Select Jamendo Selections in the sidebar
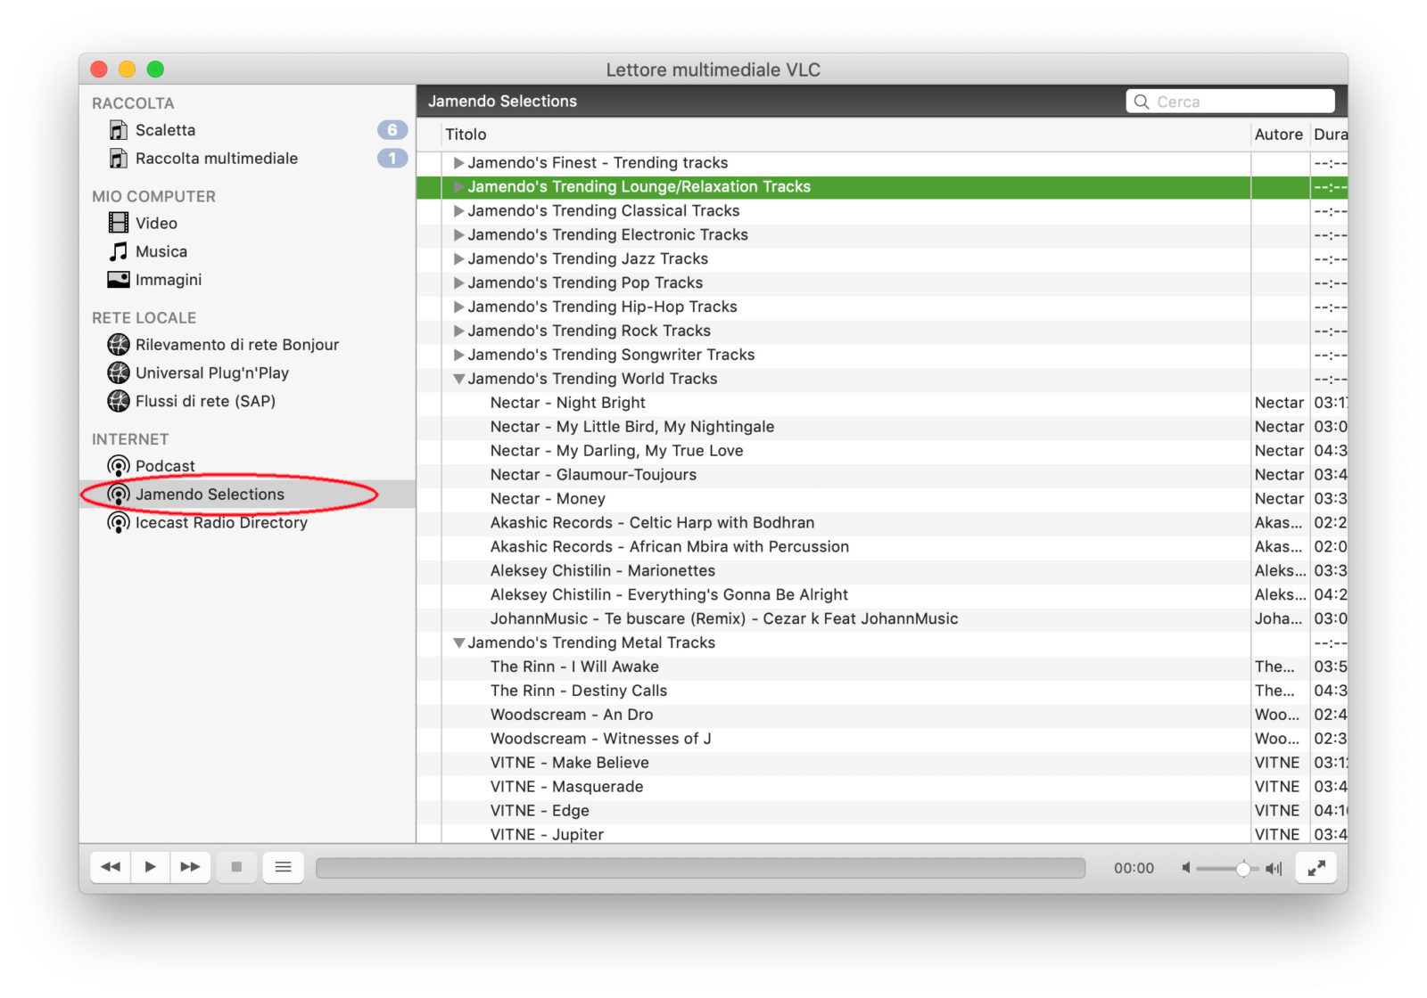The width and height of the screenshot is (1427, 998). click(x=248, y=495)
